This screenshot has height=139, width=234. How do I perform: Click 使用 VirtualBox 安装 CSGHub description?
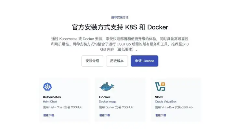pyautogui.click(x=174, y=107)
